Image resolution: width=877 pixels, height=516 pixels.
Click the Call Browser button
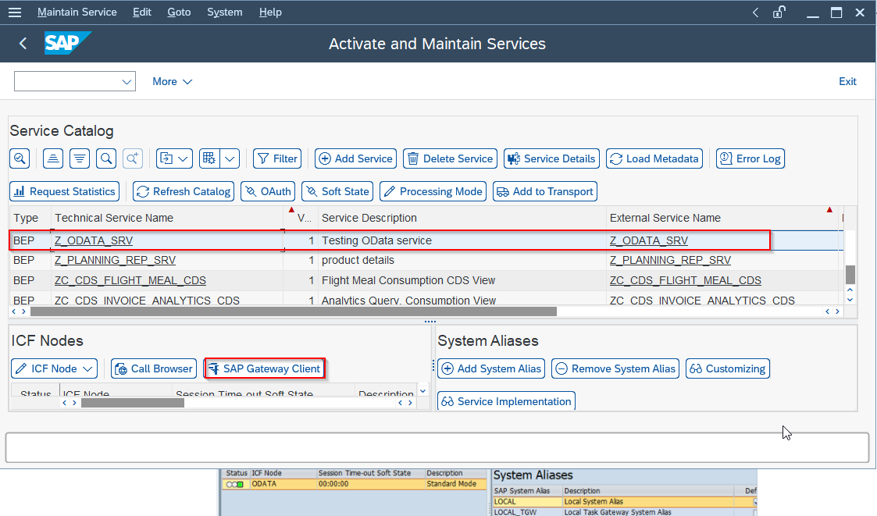coord(154,369)
